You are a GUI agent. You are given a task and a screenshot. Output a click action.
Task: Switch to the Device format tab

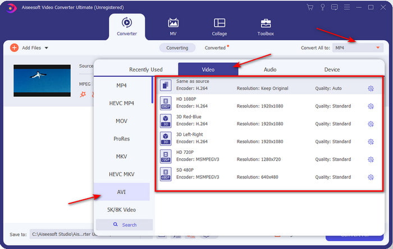332,70
